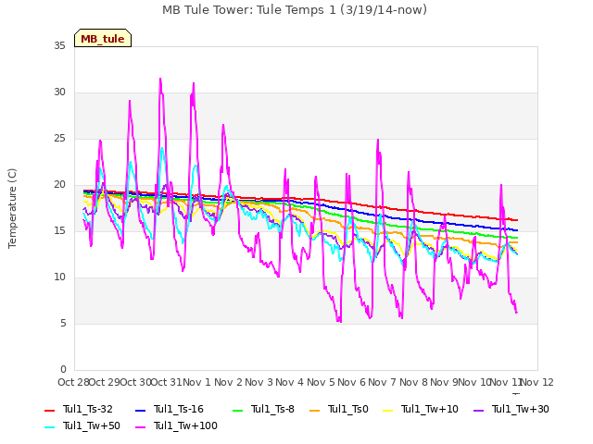Click the red Tul1_Ts-32 color swatch
Viewport: 593px width, 444px height.
tap(49, 410)
